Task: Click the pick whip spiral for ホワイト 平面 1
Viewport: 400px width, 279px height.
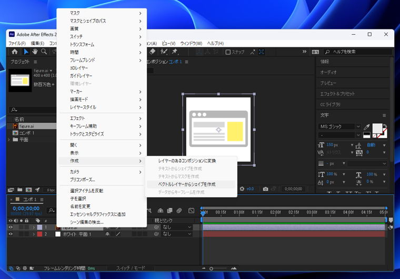Action: [x=156, y=234]
